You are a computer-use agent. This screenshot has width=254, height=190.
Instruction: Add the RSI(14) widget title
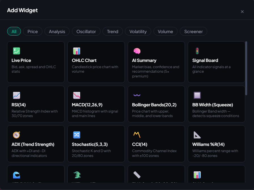pos(19,105)
